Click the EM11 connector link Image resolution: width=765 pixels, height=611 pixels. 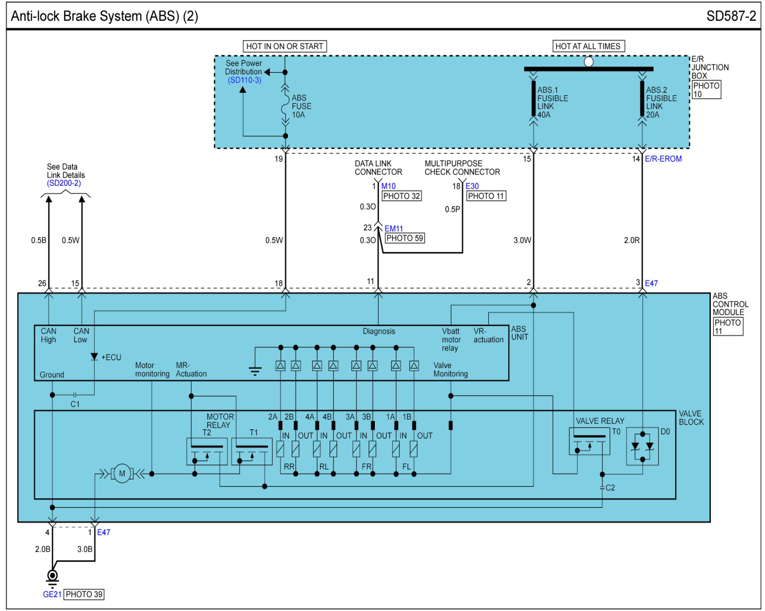click(x=393, y=229)
